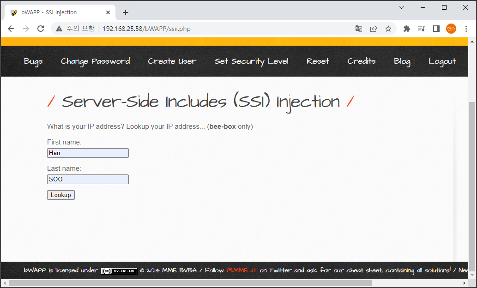
Task: Focus the Last name field
Action: (x=88, y=179)
